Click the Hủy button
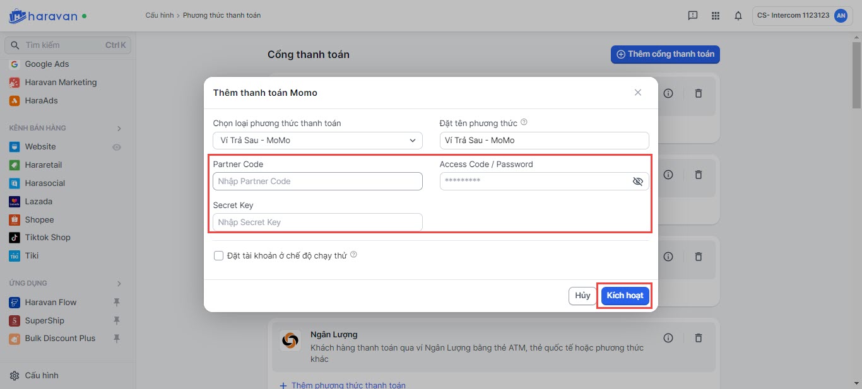 (x=582, y=296)
